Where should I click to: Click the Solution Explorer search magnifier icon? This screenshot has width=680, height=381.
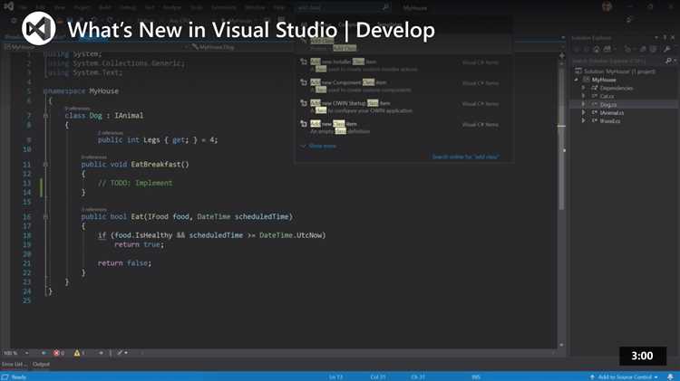point(668,61)
